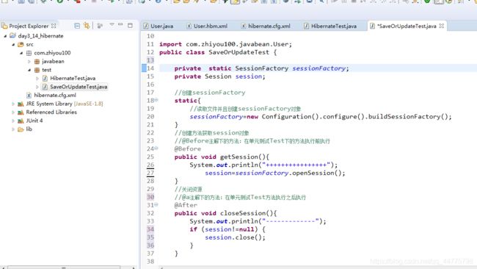Image resolution: width=477 pixels, height=269 pixels.
Task: Select test package in tree
Action: [46, 70]
